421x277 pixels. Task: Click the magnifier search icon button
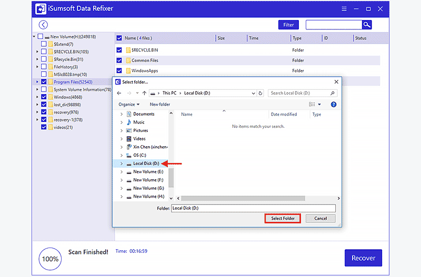point(367,25)
